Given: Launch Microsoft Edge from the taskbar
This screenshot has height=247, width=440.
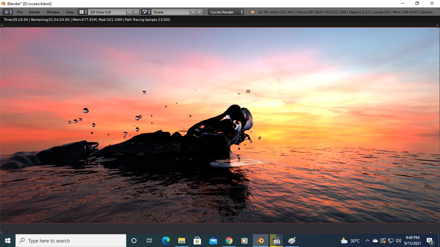Looking at the screenshot, I should tap(166, 241).
